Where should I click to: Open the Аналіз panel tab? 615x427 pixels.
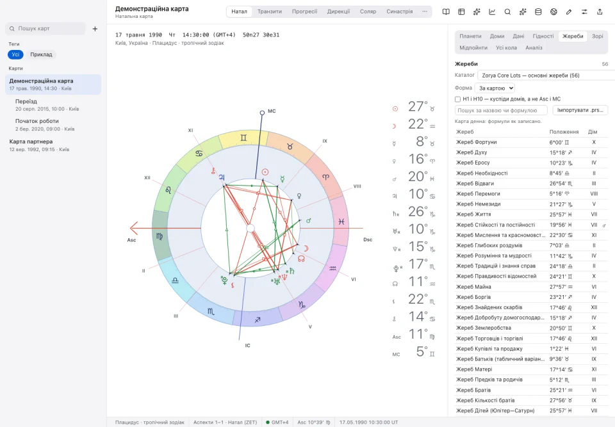534,47
